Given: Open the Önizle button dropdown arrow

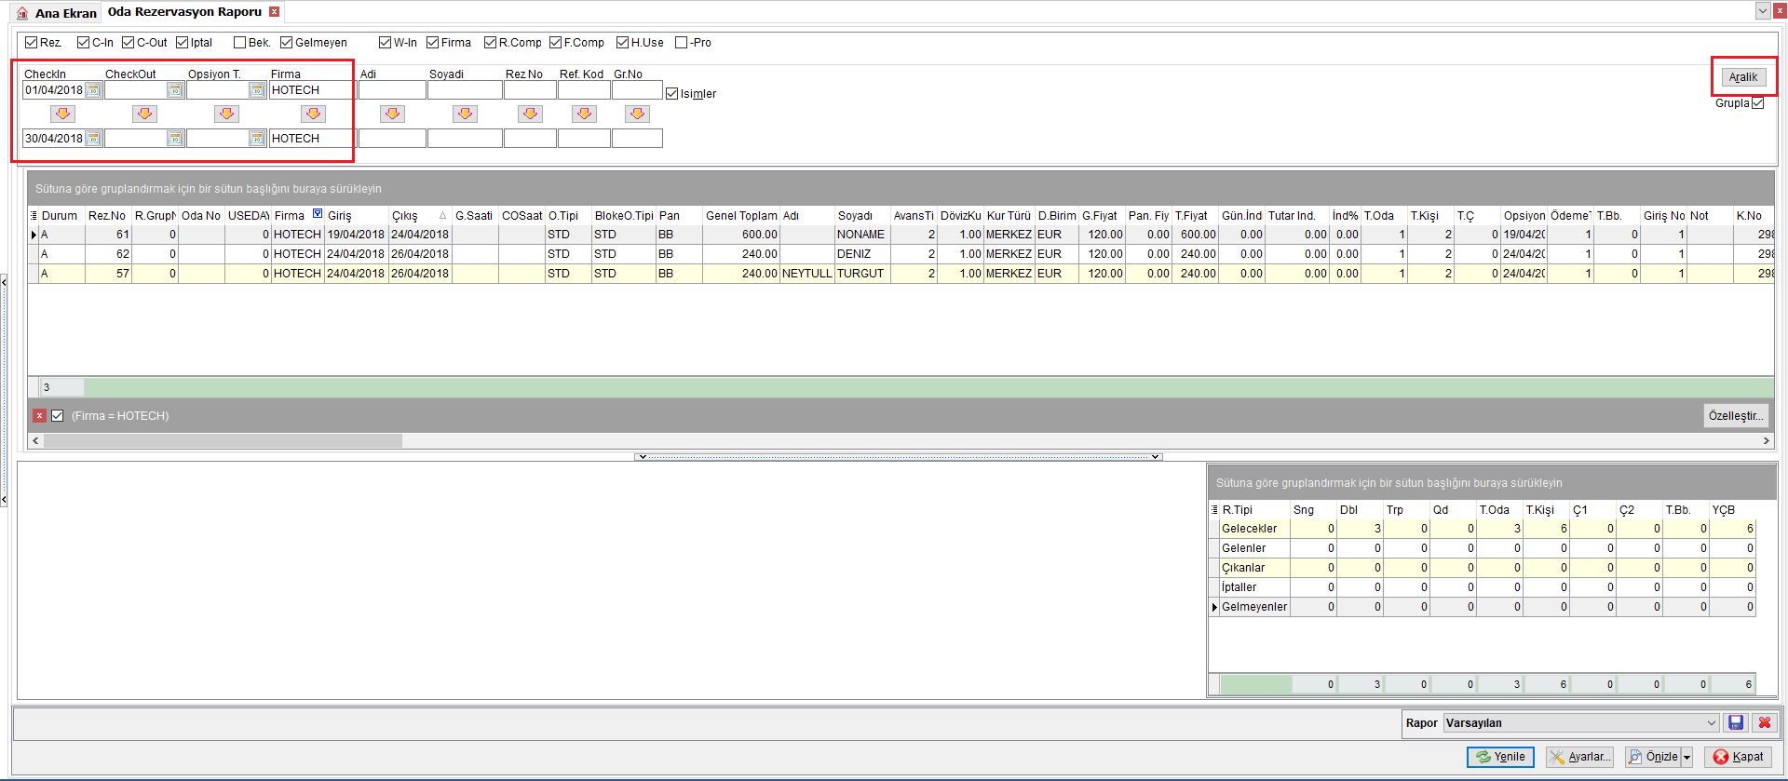Looking at the screenshot, I should [x=1686, y=757].
